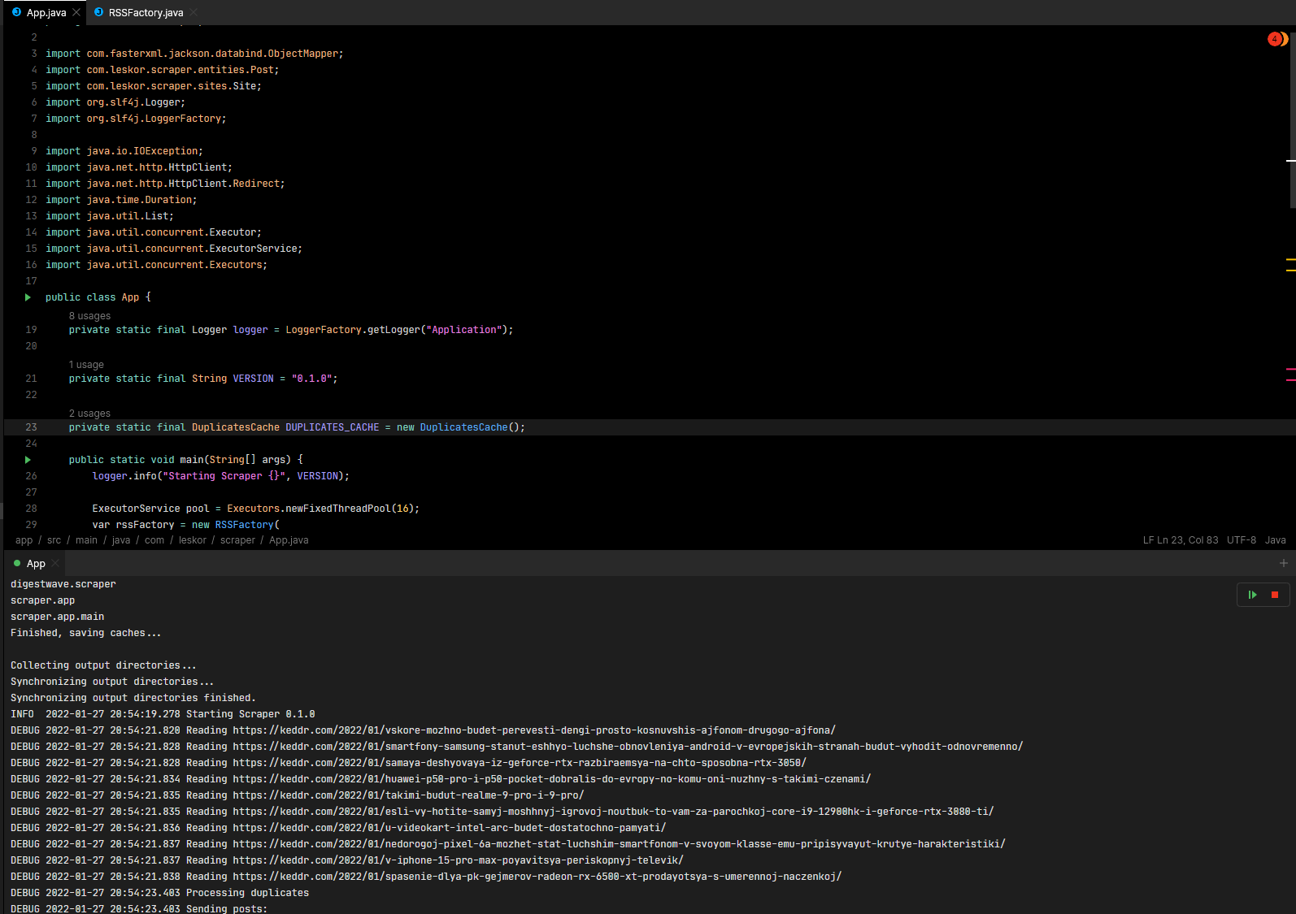This screenshot has width=1296, height=914.
Task: Open the nedorogoj-pixel-6a keddr.com link
Action: (x=619, y=844)
